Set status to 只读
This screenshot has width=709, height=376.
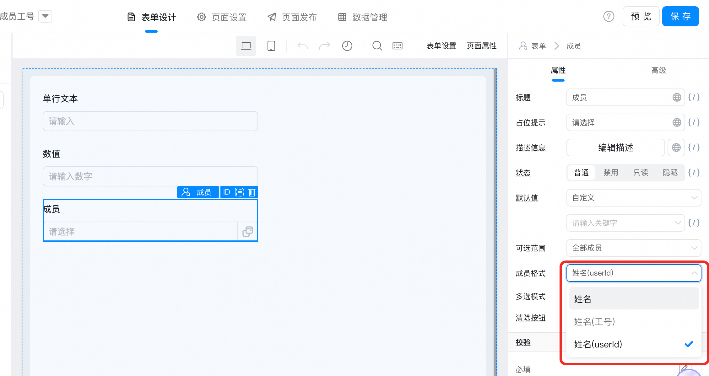tap(641, 173)
